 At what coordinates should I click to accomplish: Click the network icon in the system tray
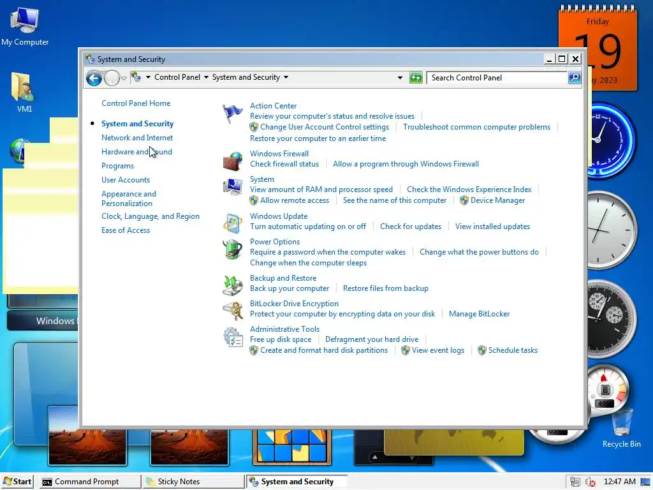click(x=575, y=482)
